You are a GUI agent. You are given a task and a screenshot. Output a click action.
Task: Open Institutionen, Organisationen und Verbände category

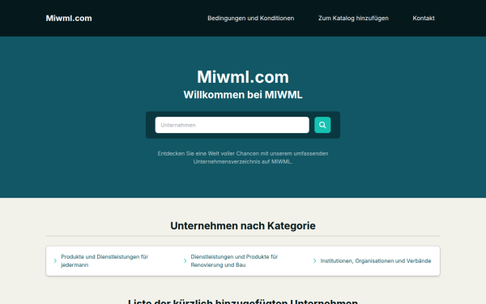tap(376, 261)
